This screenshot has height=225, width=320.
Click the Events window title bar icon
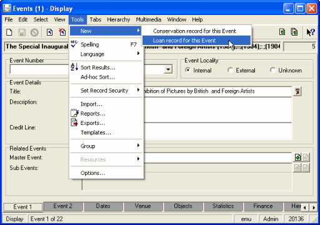(x=7, y=8)
